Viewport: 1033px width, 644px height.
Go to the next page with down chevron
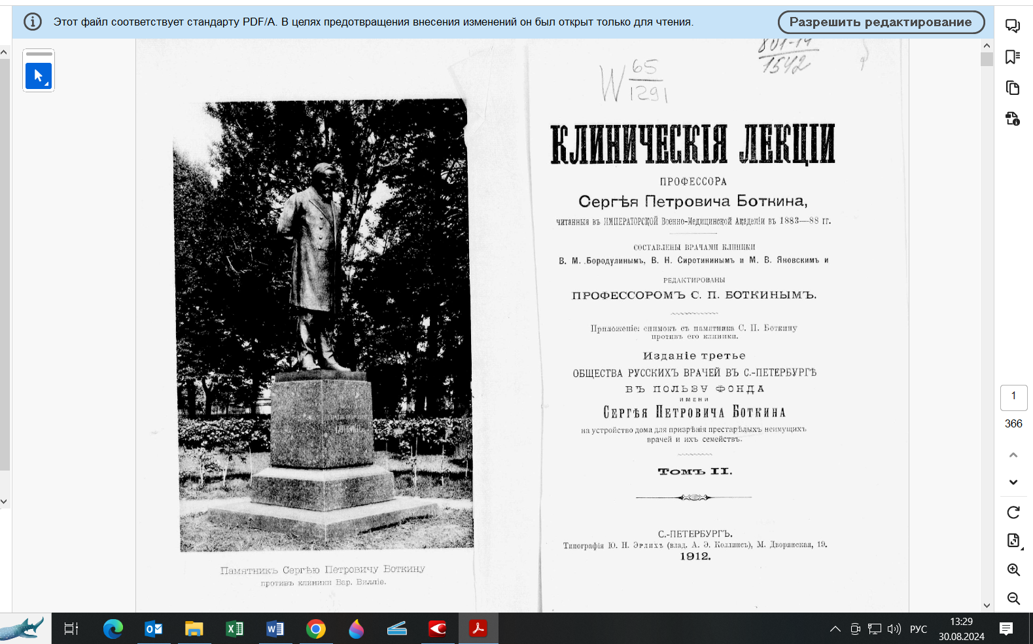point(1013,482)
